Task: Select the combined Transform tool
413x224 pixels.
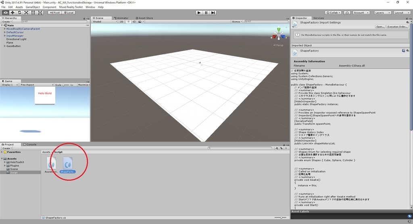Action: pyautogui.click(x=40, y=13)
